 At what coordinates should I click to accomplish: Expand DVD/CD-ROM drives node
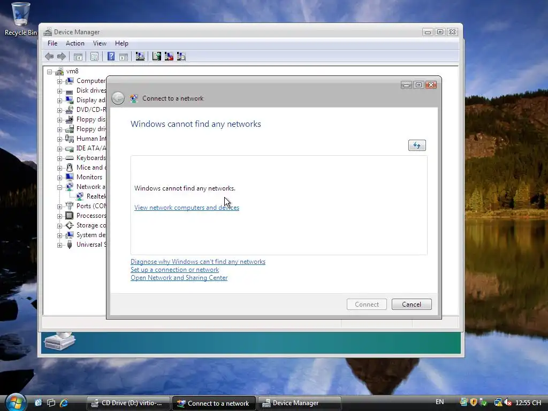tap(59, 110)
